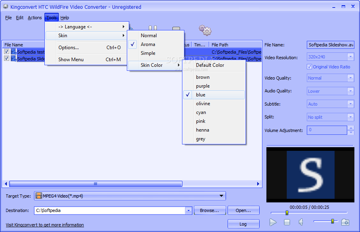Image resolution: width=360 pixels, height=232 pixels.
Task: Click the Browse... button
Action: point(210,210)
